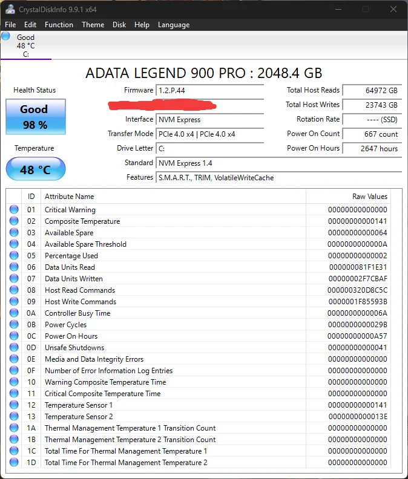This screenshot has height=479, width=408.
Task: Click the Good 98 % health status button
Action: 36,117
